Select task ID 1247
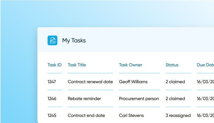The width and height of the screenshot is (214, 123). click(x=52, y=82)
